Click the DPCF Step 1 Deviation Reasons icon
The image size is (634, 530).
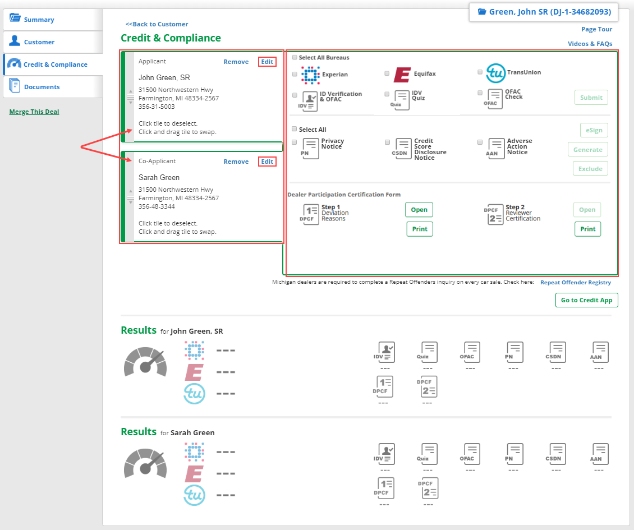(x=310, y=214)
